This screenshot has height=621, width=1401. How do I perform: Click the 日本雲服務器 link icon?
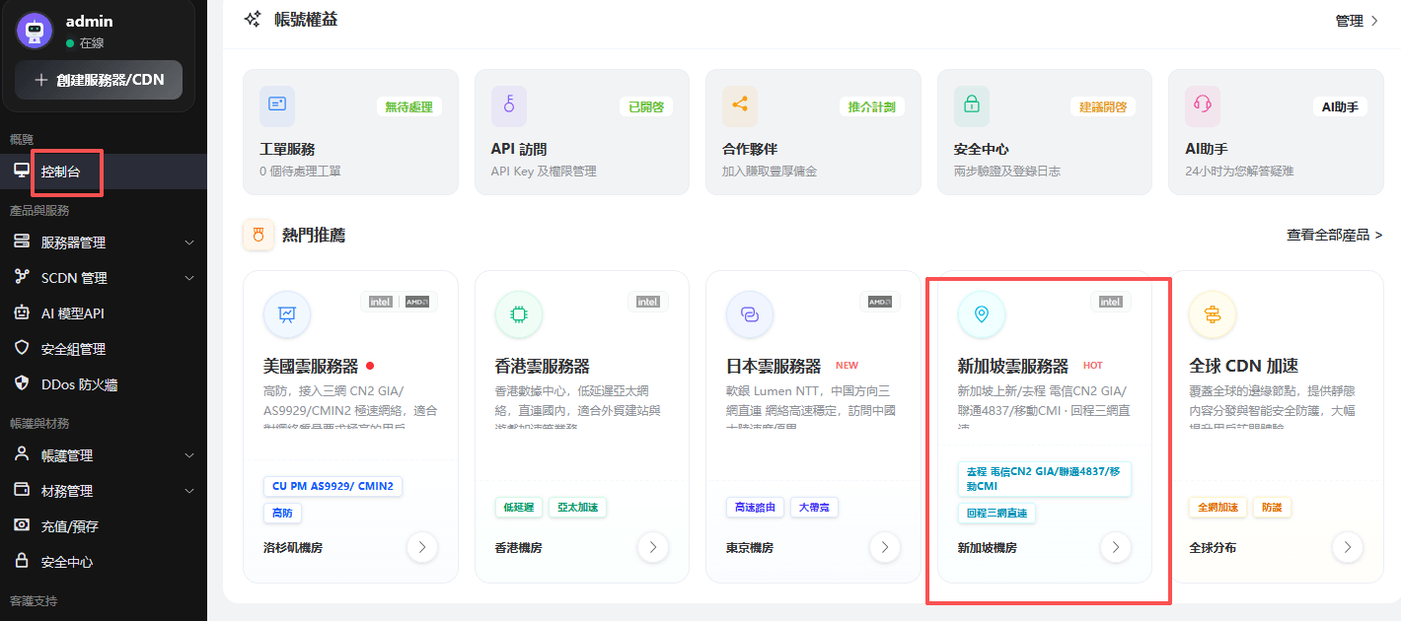pos(749,314)
